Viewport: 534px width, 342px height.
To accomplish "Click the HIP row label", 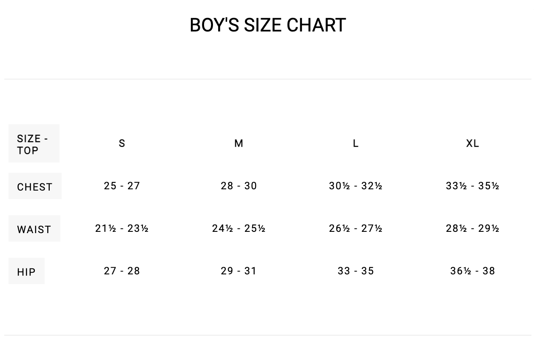I will (26, 272).
